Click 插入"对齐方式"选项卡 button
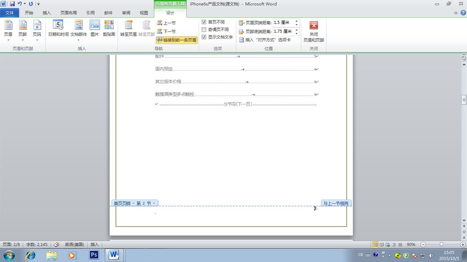This screenshot has width=467, height=262. point(265,40)
